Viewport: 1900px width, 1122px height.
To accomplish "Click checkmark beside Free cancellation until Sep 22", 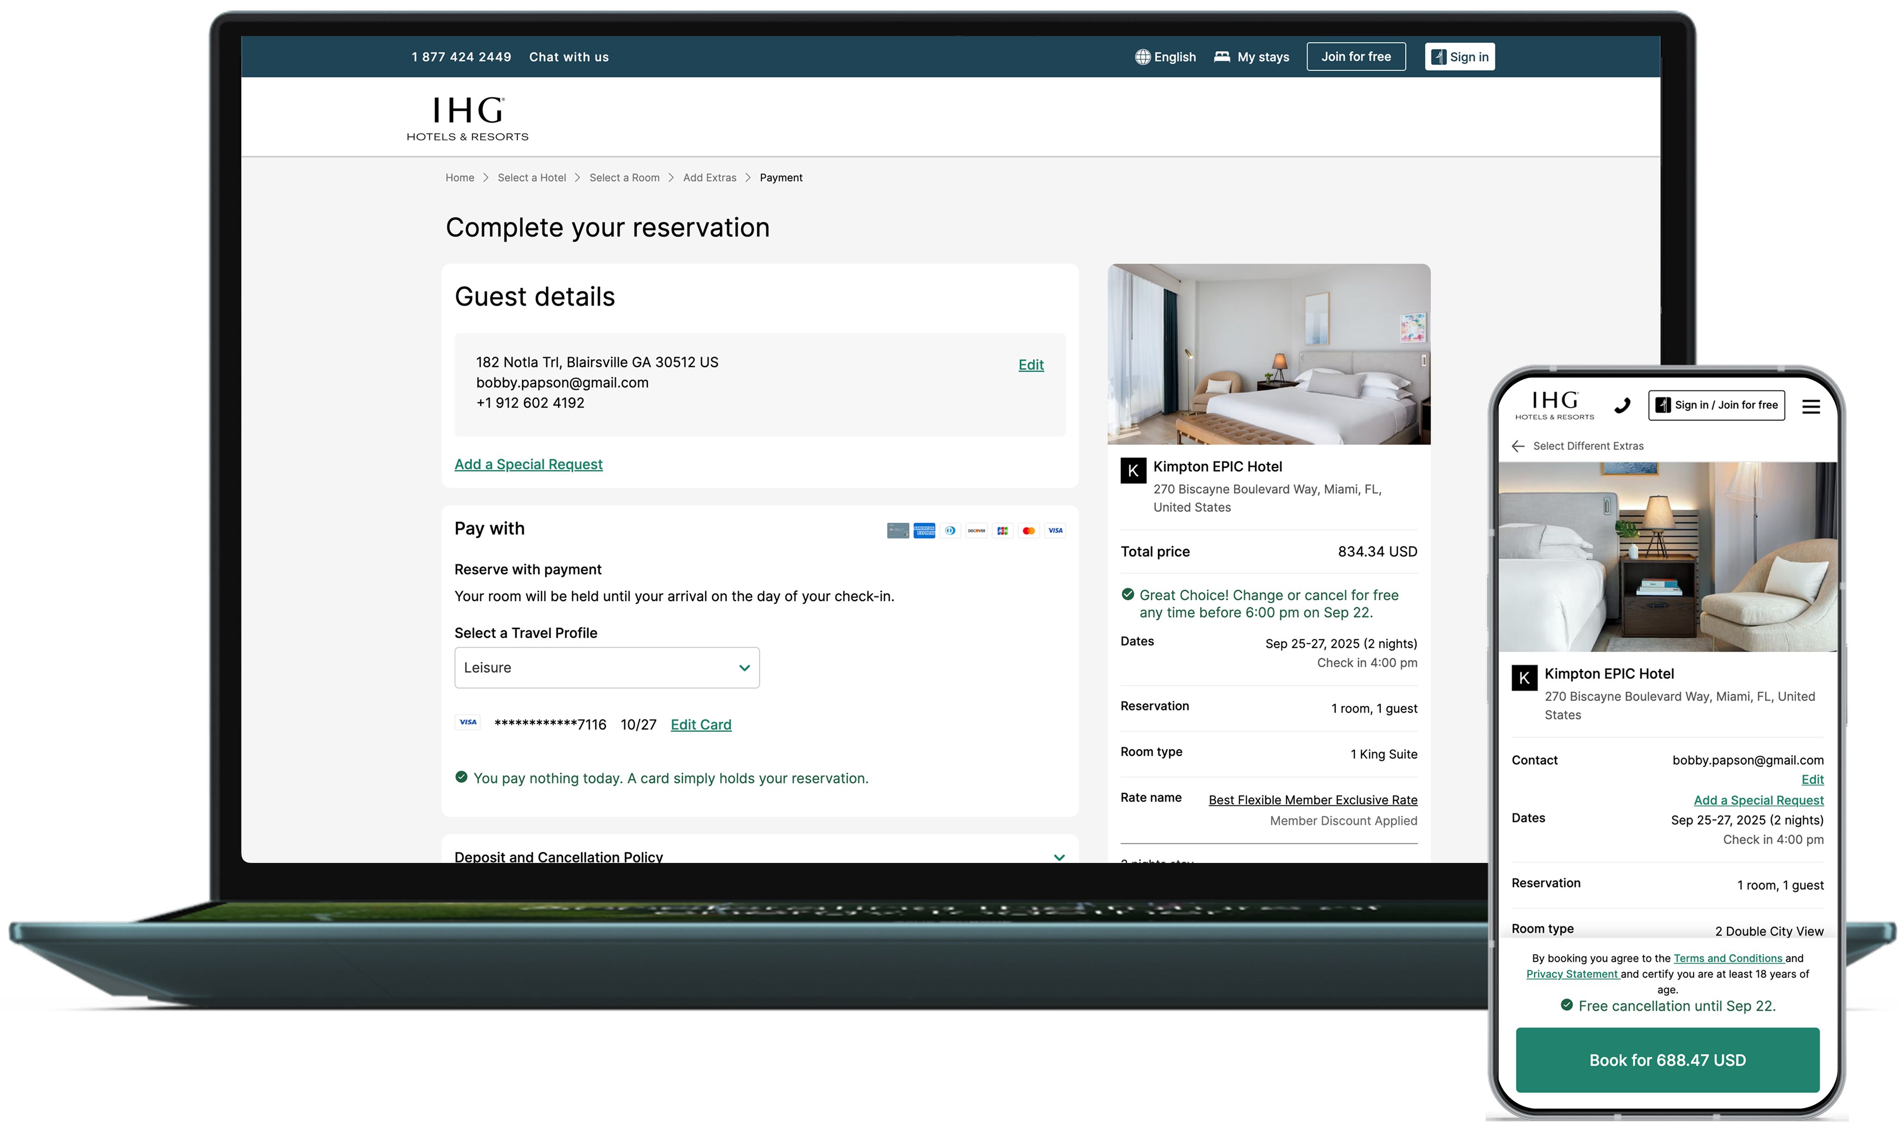I will coord(1566,1005).
